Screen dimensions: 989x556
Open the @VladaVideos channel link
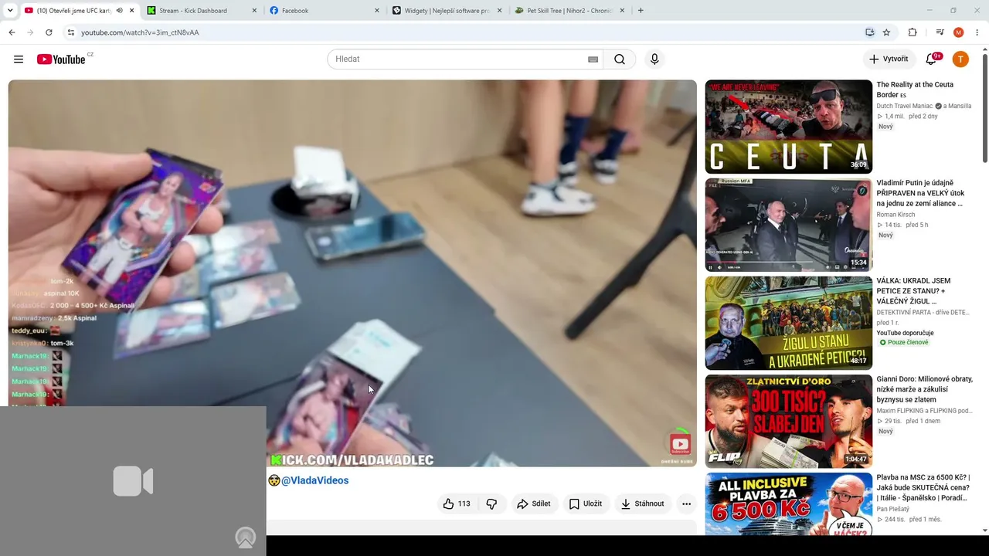point(314,480)
